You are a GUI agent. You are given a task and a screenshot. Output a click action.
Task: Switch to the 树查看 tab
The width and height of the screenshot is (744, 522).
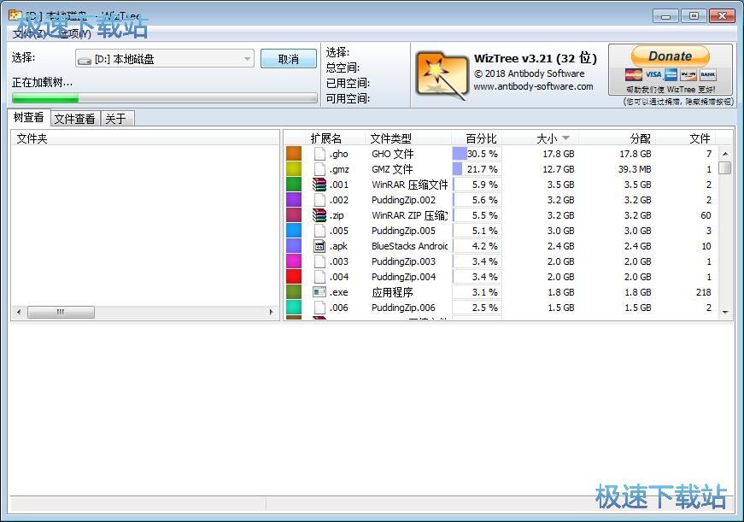point(28,117)
